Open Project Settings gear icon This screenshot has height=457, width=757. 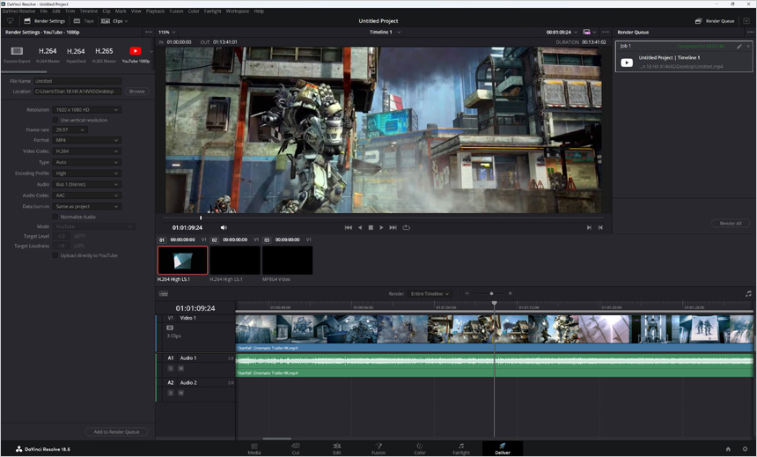[x=745, y=449]
